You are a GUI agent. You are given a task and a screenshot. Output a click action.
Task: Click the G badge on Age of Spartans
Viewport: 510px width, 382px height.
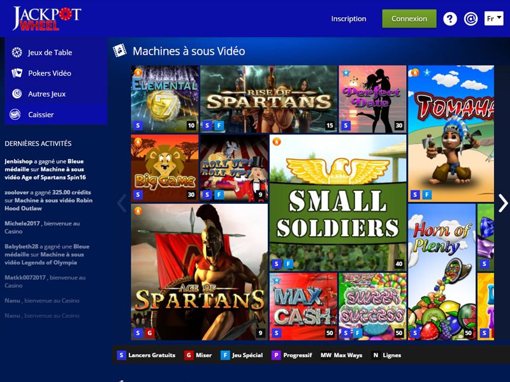click(x=150, y=332)
